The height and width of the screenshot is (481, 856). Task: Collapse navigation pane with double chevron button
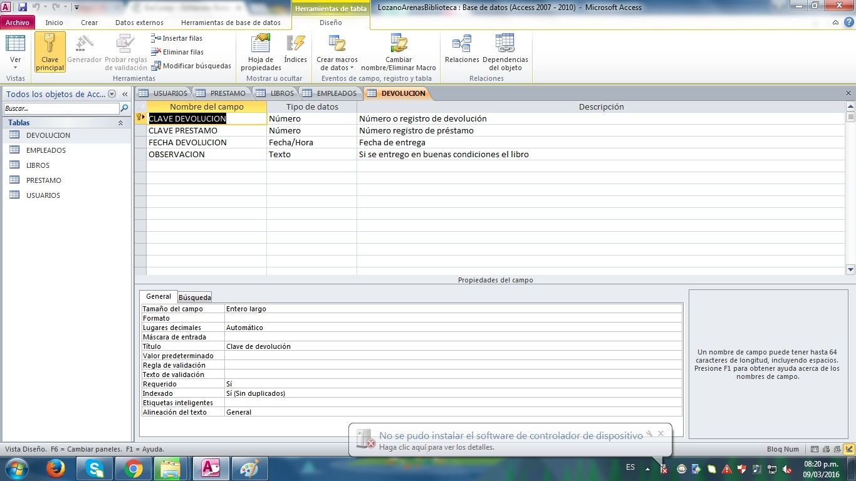125,94
